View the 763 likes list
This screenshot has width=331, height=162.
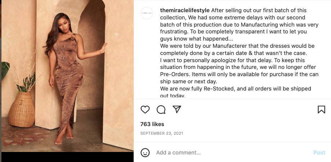click(x=152, y=124)
